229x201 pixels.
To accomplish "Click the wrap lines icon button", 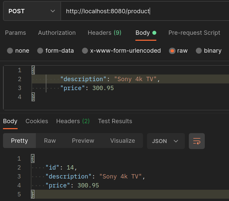I will pos(196,141).
